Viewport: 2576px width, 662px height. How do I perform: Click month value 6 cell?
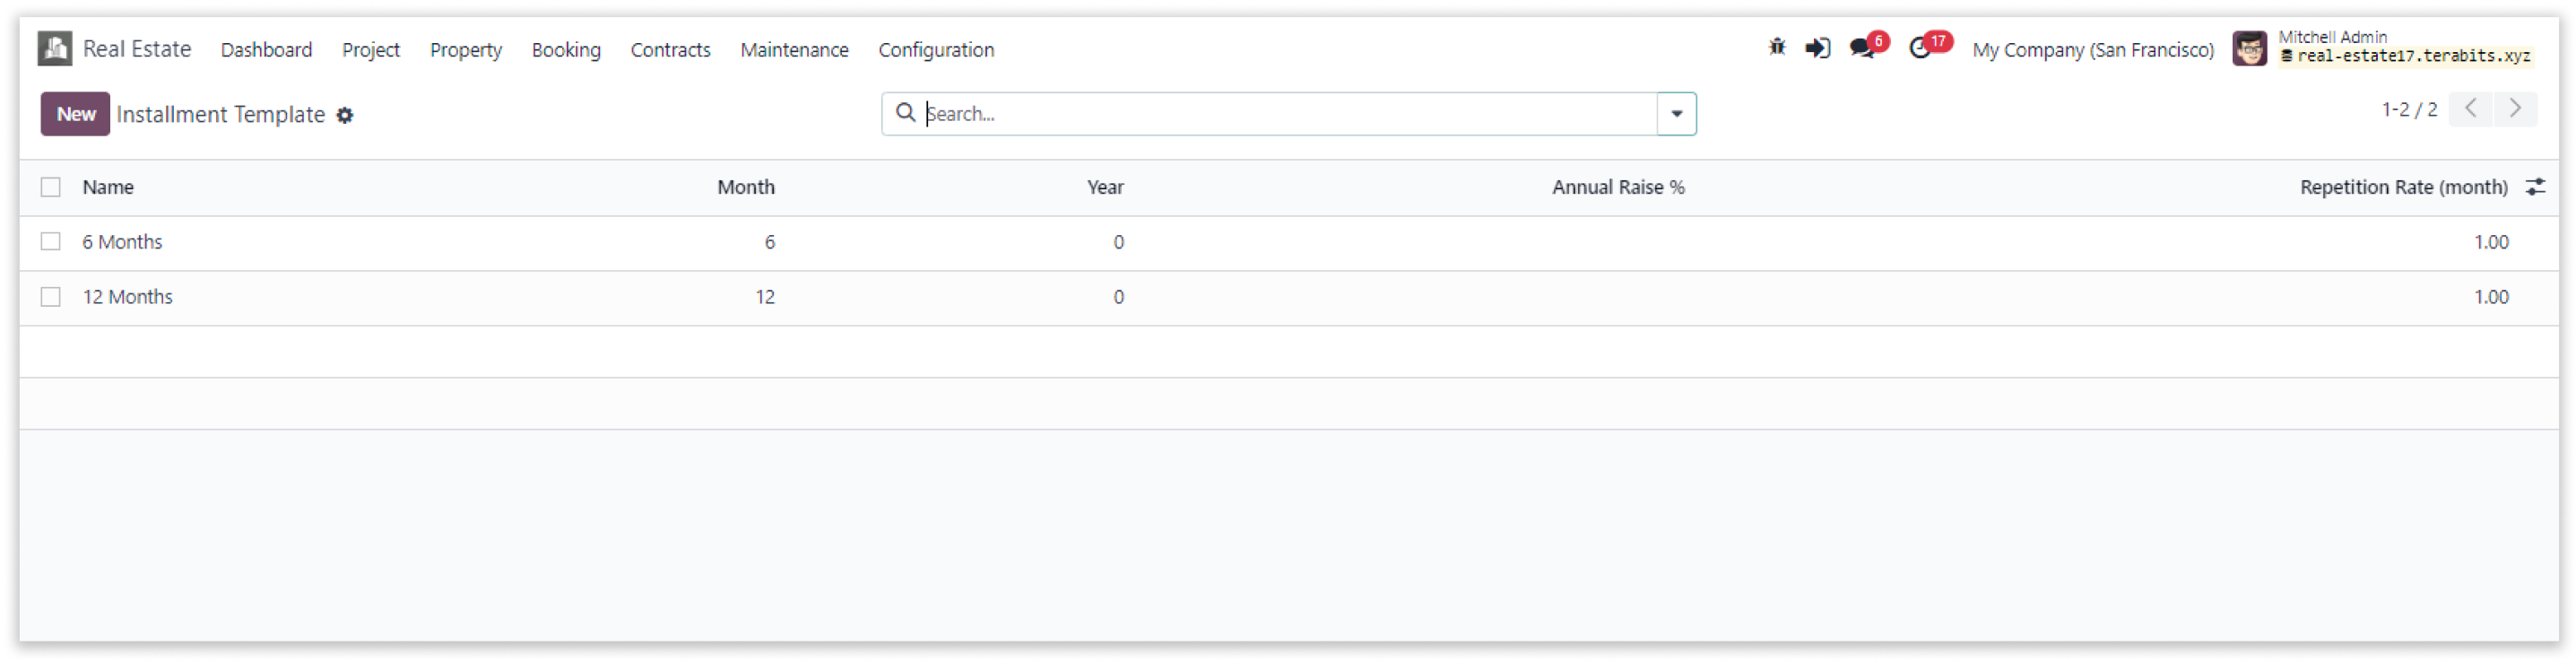[769, 242]
